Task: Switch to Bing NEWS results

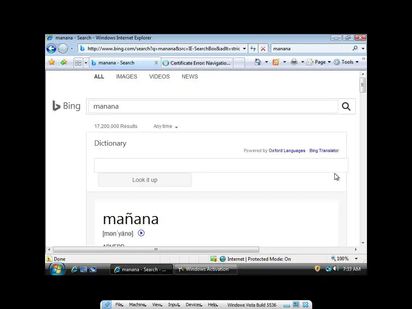Action: click(190, 76)
